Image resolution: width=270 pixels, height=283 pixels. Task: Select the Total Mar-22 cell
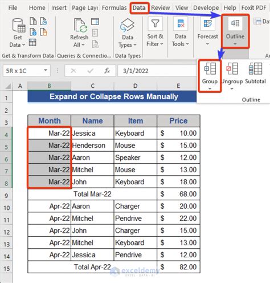[92, 194]
